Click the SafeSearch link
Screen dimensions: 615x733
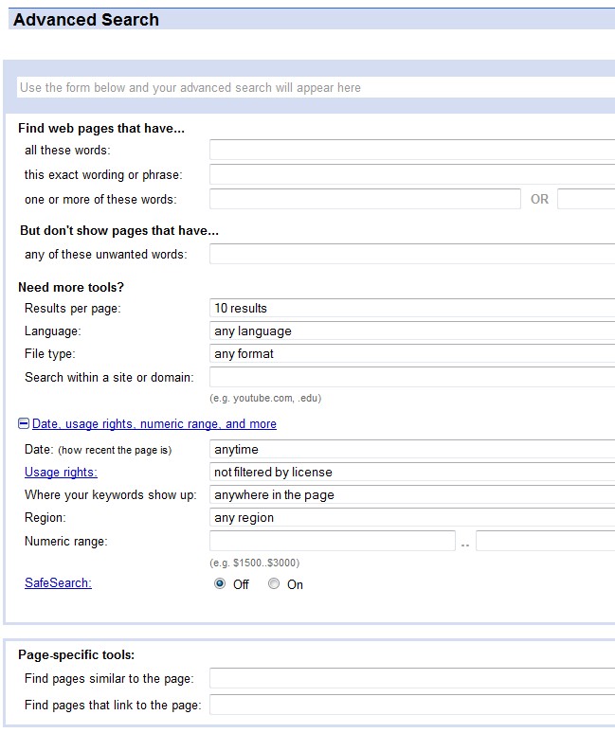coord(58,583)
